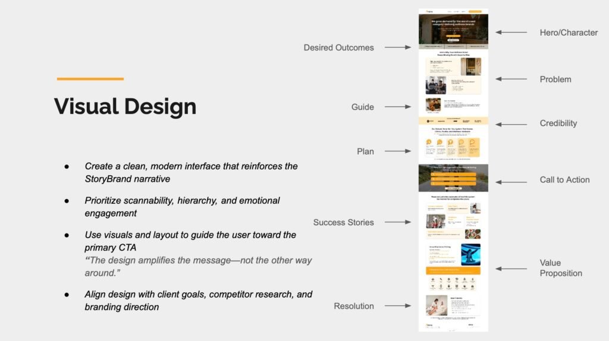Click the brand logos credibility strip
The image size is (609, 341).
pyautogui.click(x=453, y=121)
